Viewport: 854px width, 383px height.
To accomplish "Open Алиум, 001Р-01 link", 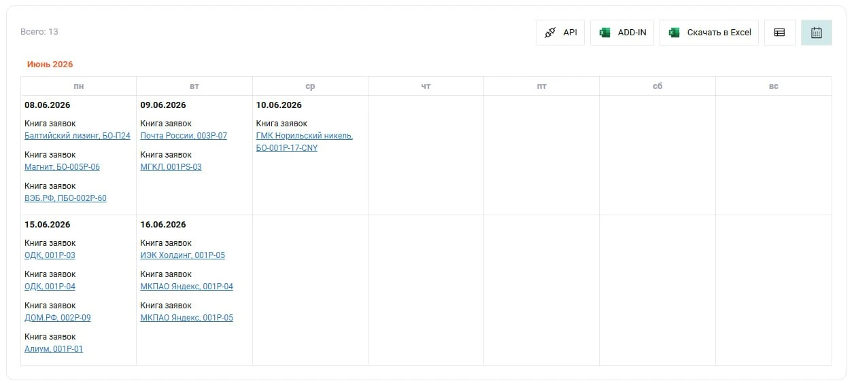I will coord(54,349).
